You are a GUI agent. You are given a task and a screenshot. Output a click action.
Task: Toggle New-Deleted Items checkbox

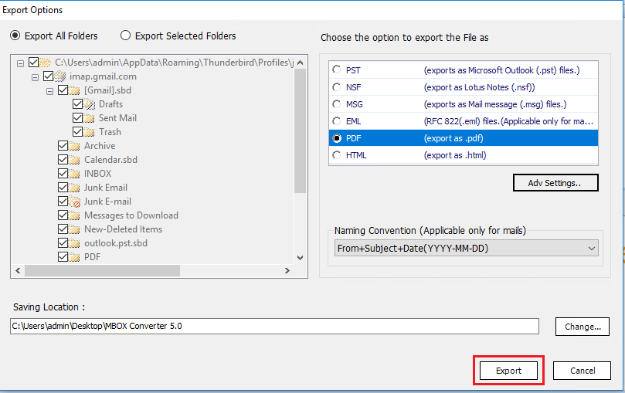[x=63, y=229]
